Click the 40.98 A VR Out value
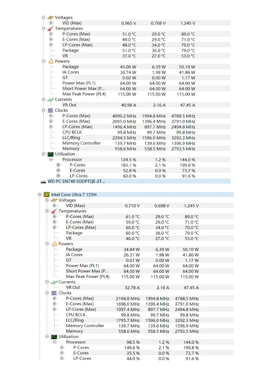The width and height of the screenshot is (271, 383). pos(129,105)
